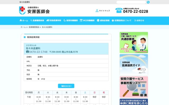Open 夜間待機機関 moon menu item
169x105 pixels.
71,20
